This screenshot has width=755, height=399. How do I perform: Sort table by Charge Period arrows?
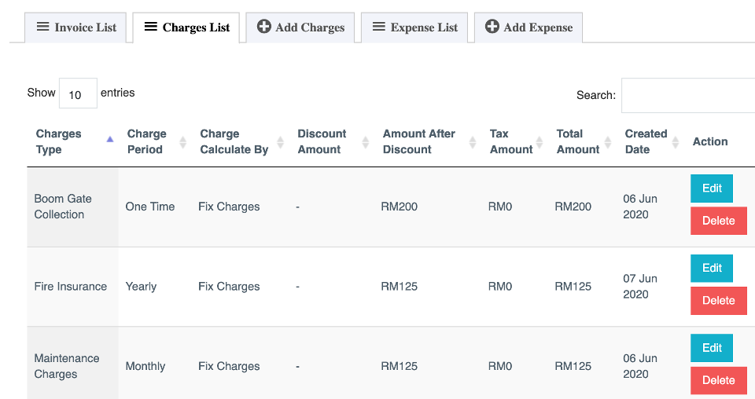(x=183, y=142)
